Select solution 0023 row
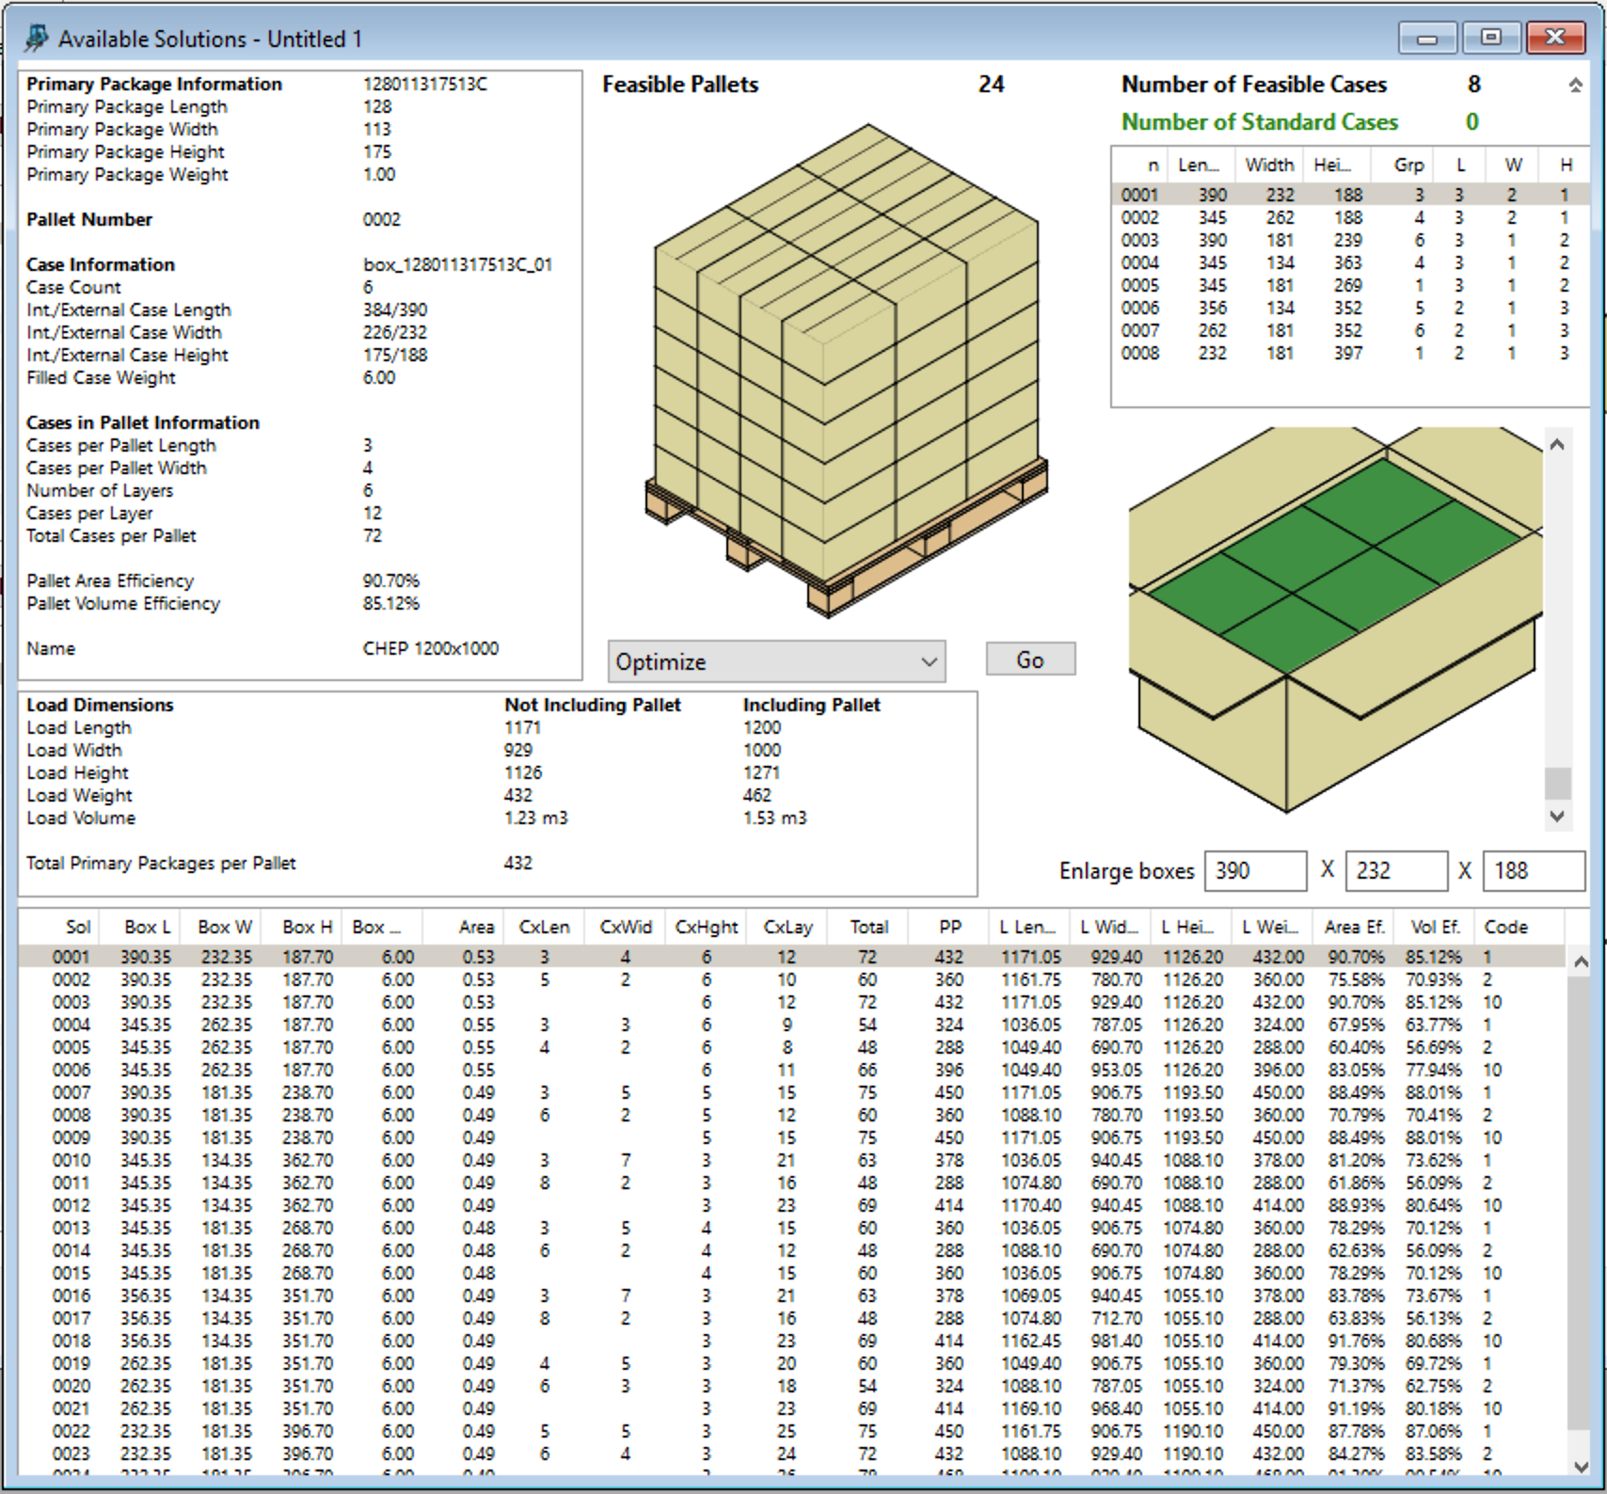This screenshot has width=1607, height=1494. (792, 1454)
